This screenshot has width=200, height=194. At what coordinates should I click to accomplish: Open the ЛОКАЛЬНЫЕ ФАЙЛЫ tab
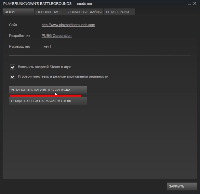[x=85, y=12]
